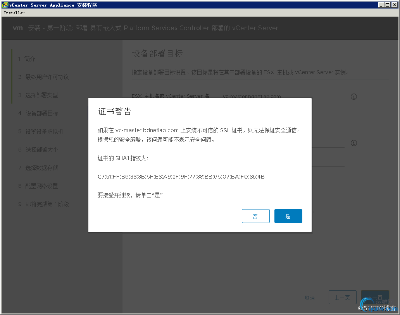The width and height of the screenshot is (400, 315).
Task: Select step 3 选择部署类型
Action: (x=38, y=95)
